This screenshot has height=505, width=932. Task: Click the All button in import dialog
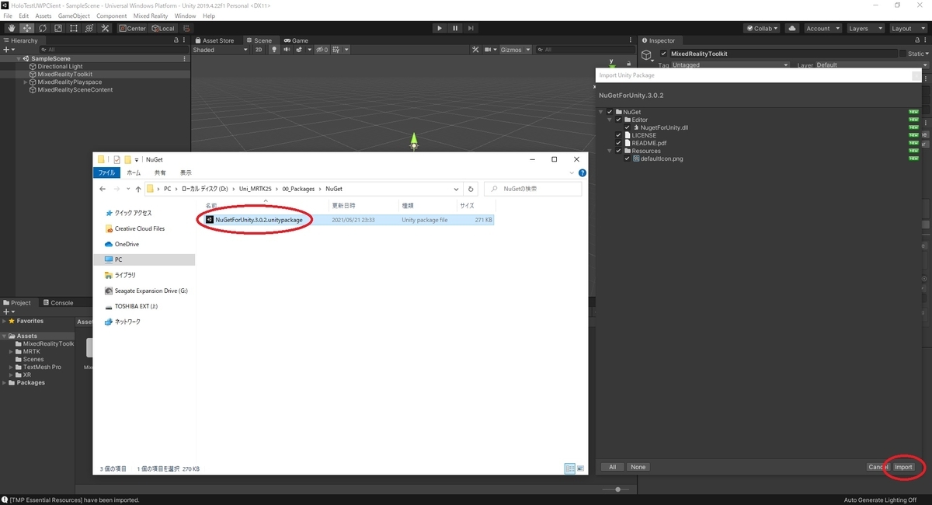point(612,467)
